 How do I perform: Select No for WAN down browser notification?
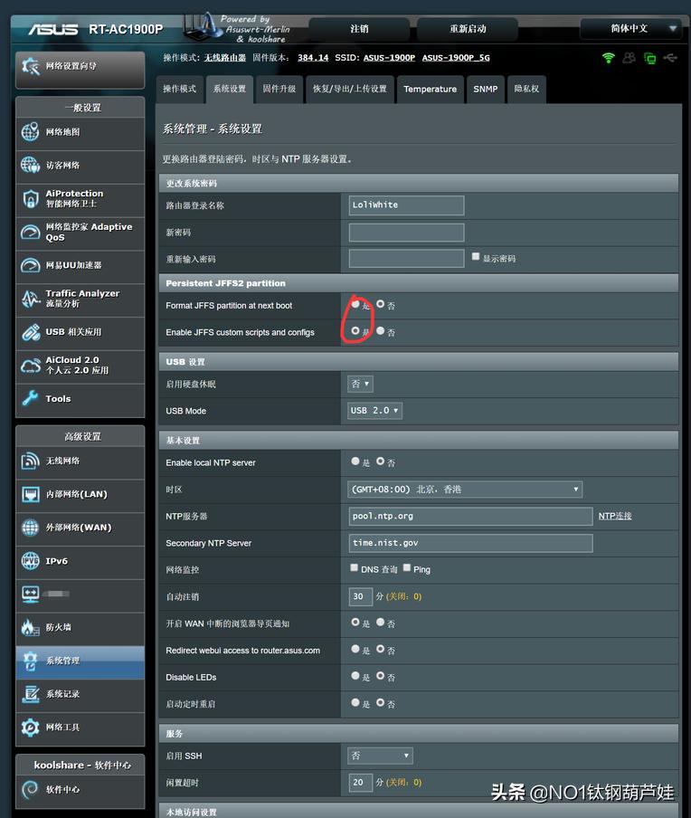pyautogui.click(x=381, y=622)
